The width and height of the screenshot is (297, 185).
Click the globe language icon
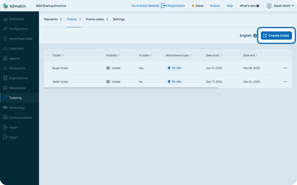click(x=255, y=35)
